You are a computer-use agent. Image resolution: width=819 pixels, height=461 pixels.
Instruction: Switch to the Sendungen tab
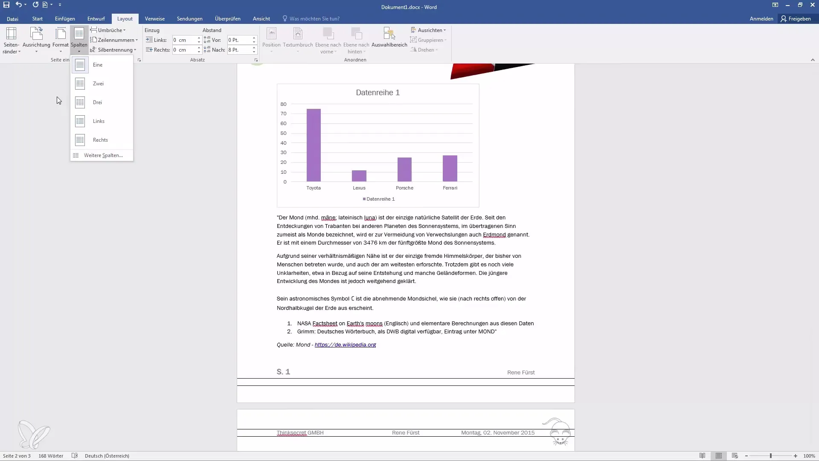pyautogui.click(x=190, y=19)
